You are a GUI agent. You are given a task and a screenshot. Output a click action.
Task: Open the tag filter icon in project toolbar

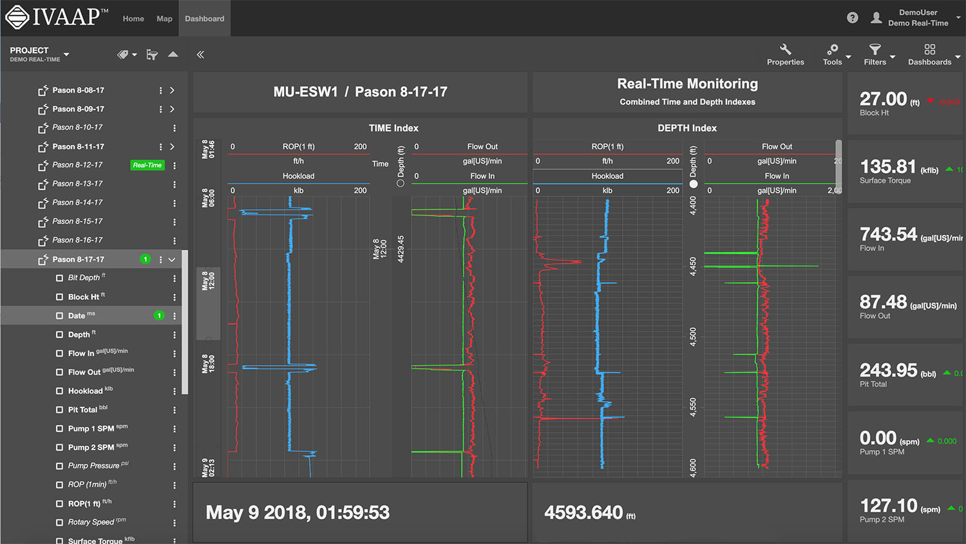click(123, 55)
